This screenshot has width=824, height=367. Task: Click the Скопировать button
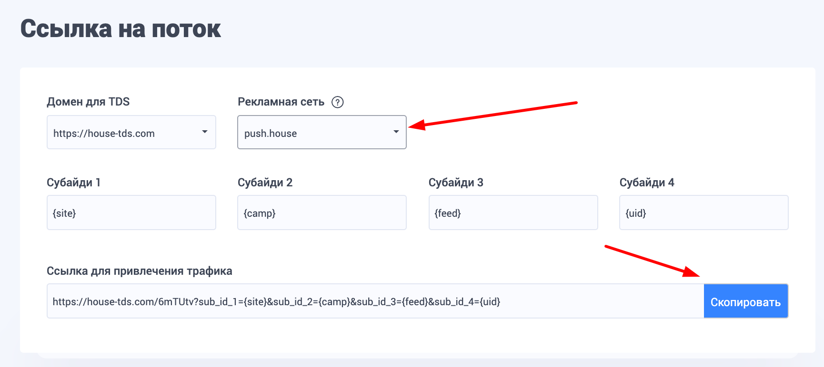pos(746,301)
